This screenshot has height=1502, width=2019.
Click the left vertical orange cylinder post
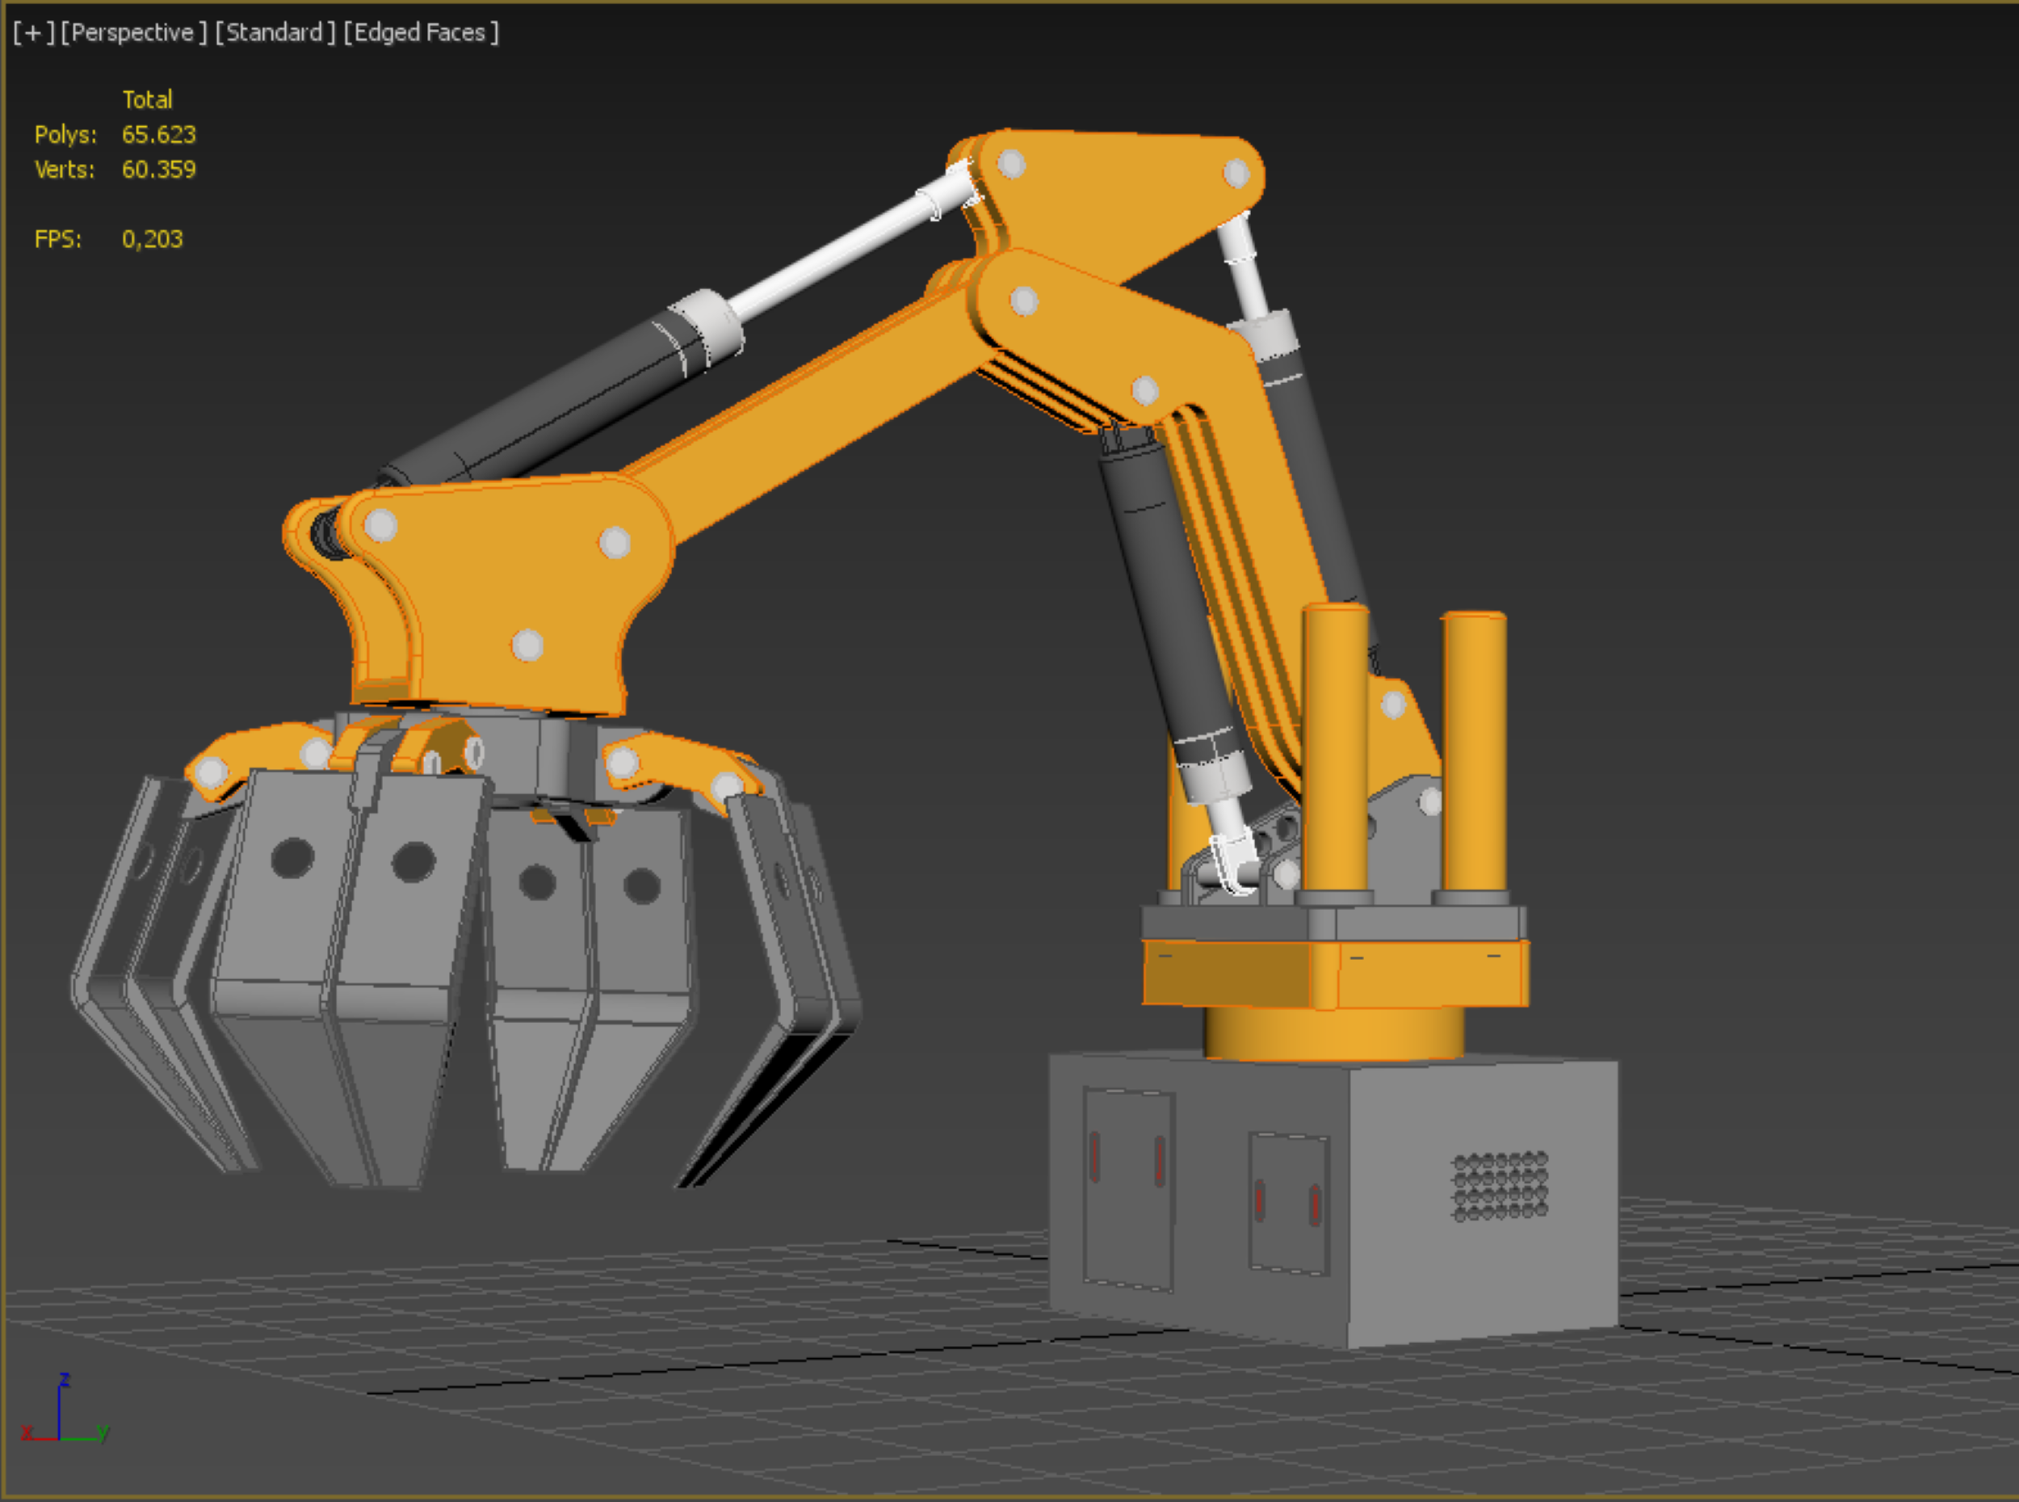pos(1334,746)
